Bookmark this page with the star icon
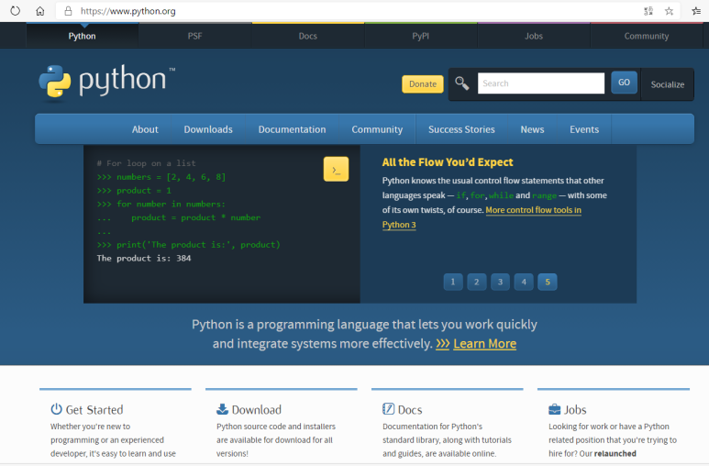 670,11
